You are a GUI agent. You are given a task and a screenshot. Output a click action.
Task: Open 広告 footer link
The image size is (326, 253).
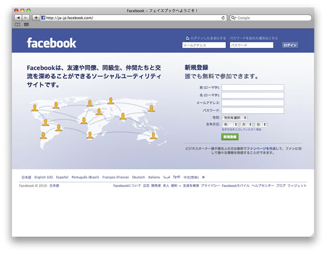point(146,186)
